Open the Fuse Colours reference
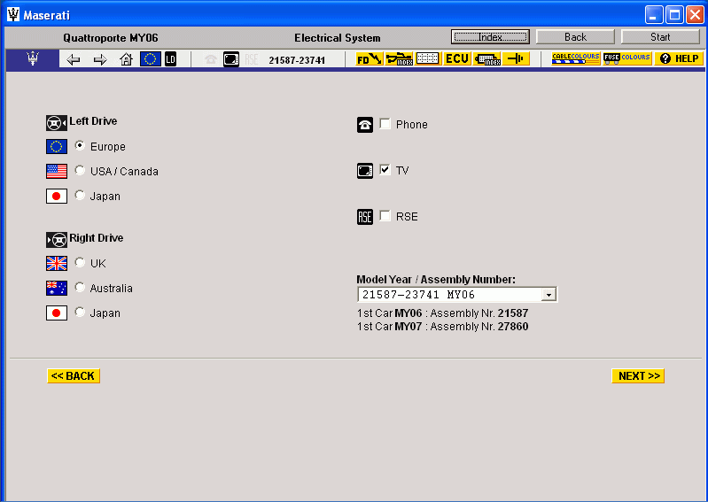Image resolution: width=708 pixels, height=502 pixels. tap(627, 58)
